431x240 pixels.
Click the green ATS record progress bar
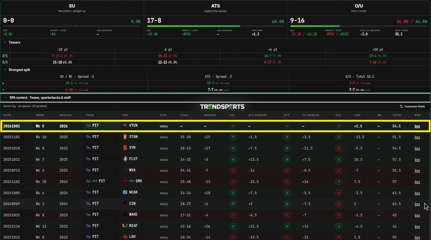pyautogui.click(x=193, y=26)
